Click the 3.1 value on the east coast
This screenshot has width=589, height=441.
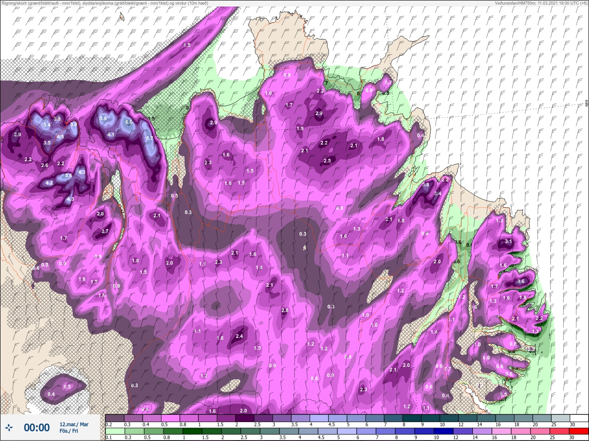[x=508, y=241]
